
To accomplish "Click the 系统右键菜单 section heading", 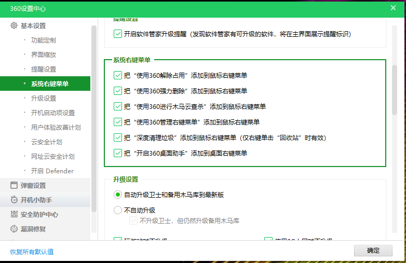I will coord(132,60).
